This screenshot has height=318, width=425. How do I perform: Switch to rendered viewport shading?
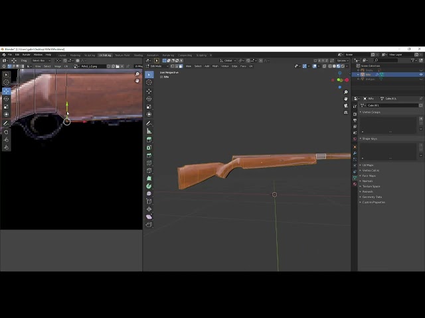pyautogui.click(x=343, y=66)
